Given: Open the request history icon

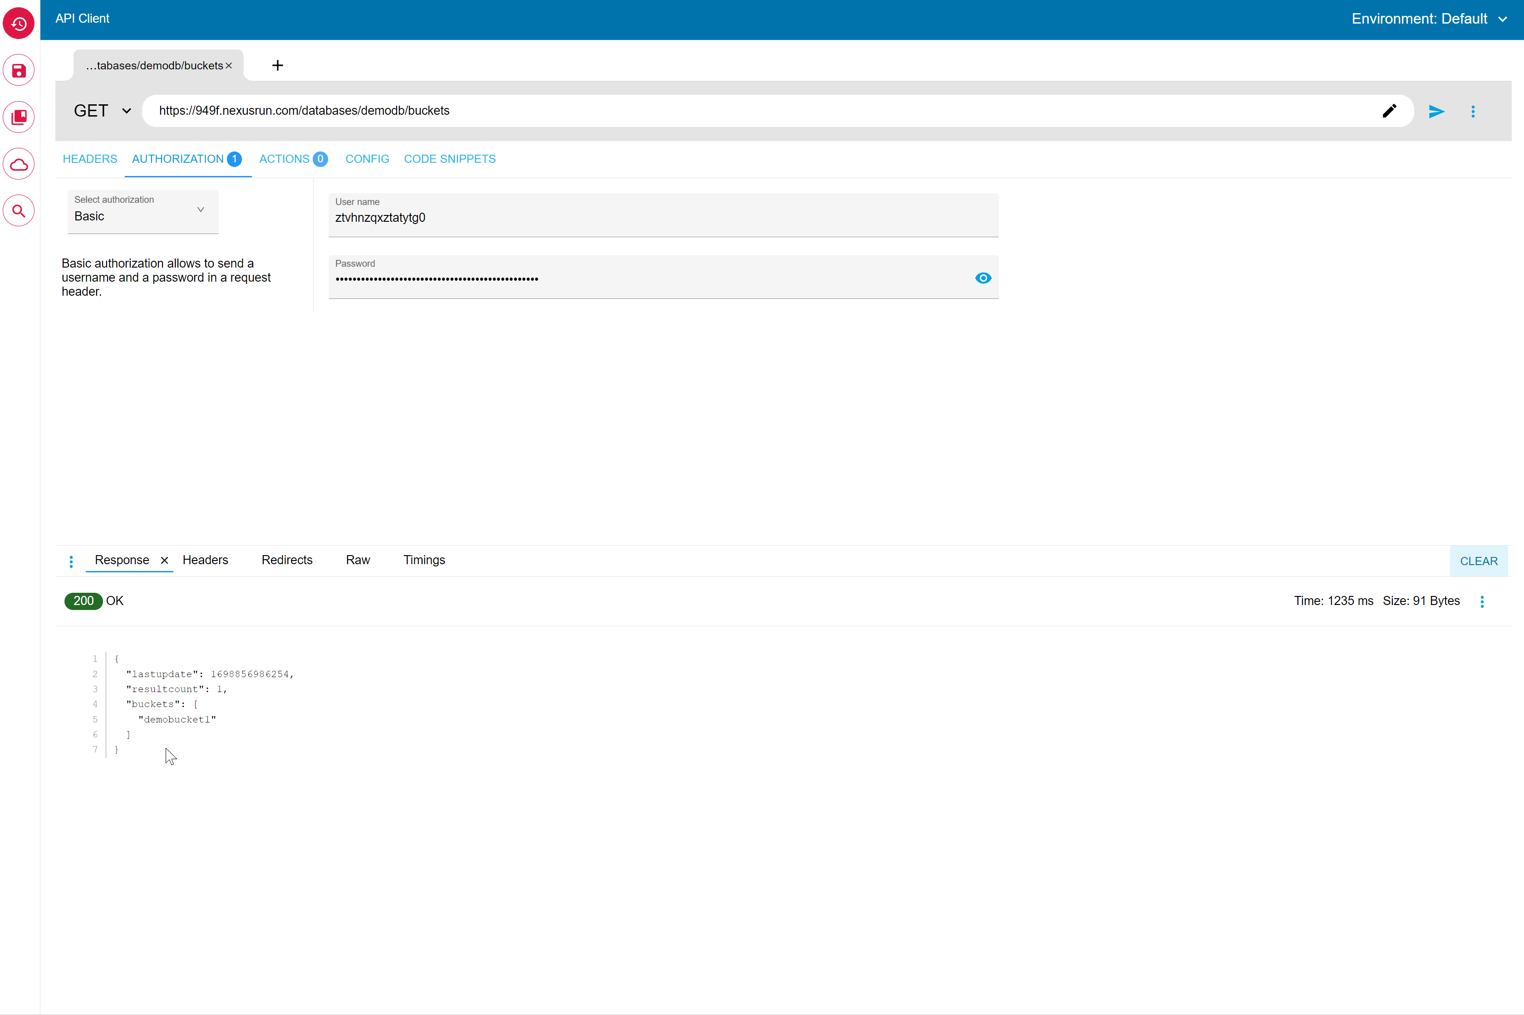Looking at the screenshot, I should [x=19, y=24].
